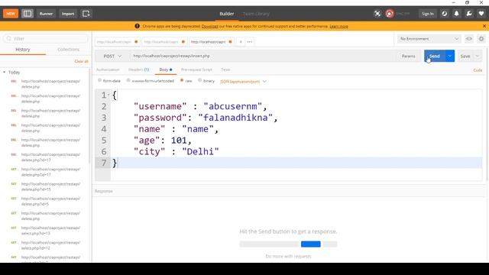Switch to the Builder tab

tap(227, 14)
